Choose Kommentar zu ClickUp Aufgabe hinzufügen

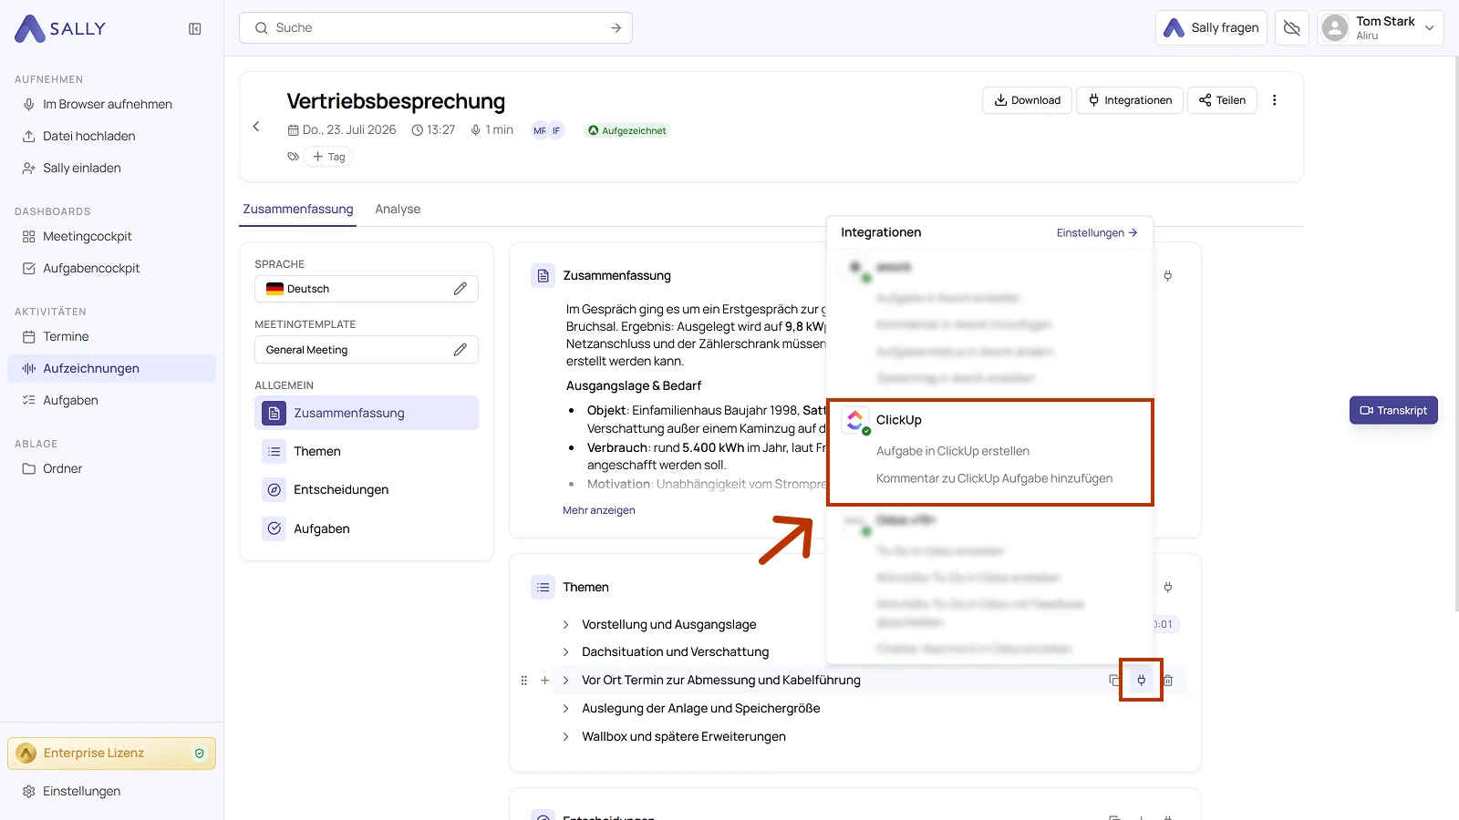coord(994,479)
